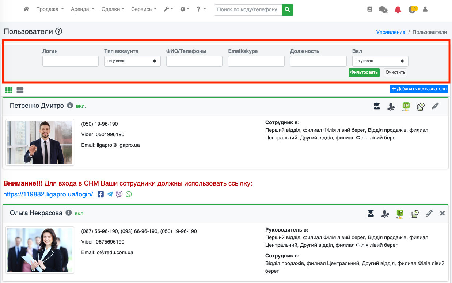The width and height of the screenshot is (452, 283).
Task: Edit user Петренко Дмитро with the pencil
Action: coord(435,106)
